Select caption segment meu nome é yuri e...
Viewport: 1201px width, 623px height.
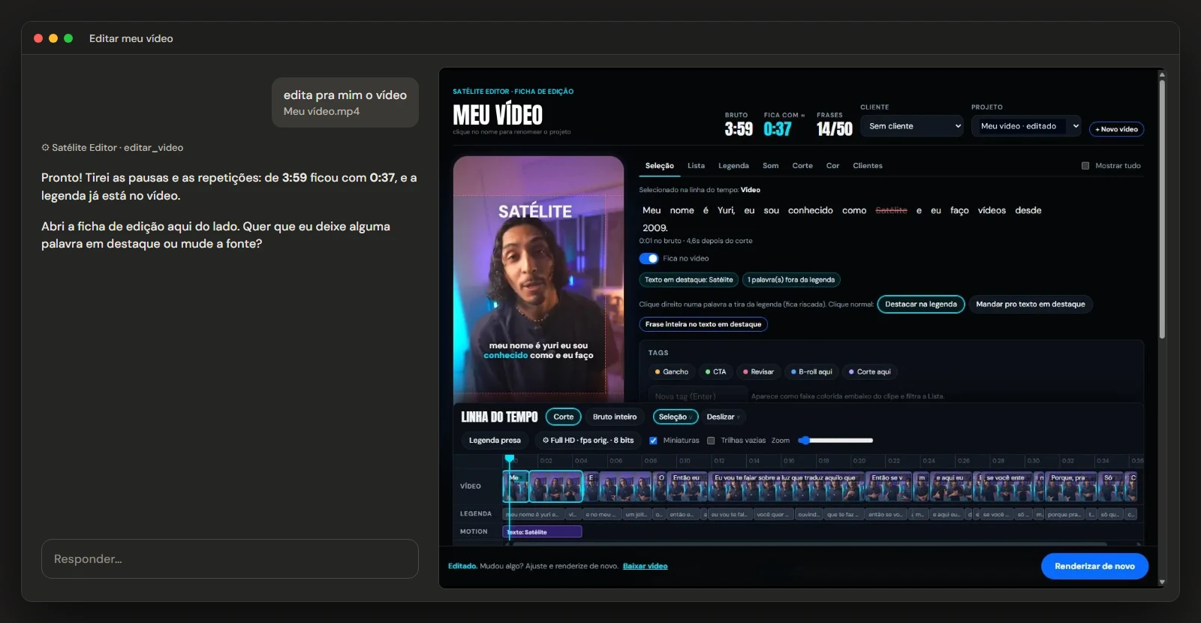pos(532,514)
